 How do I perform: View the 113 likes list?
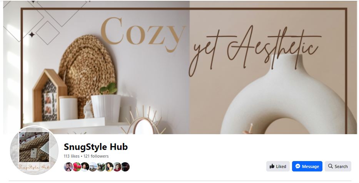[72, 156]
